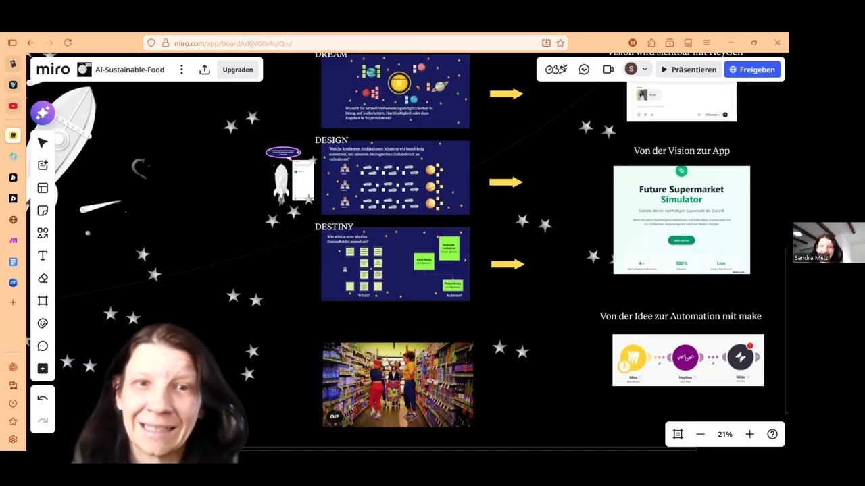Select the sticky note tool
The height and width of the screenshot is (486, 865).
(x=43, y=211)
